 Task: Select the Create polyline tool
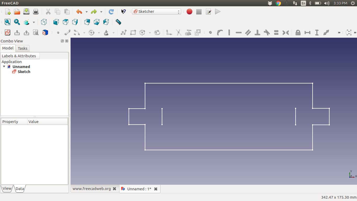pyautogui.click(x=123, y=32)
